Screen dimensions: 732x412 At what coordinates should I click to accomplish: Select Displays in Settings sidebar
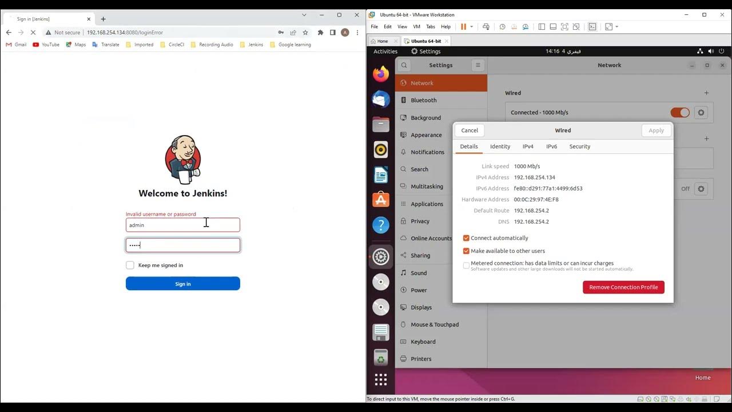(x=441, y=307)
